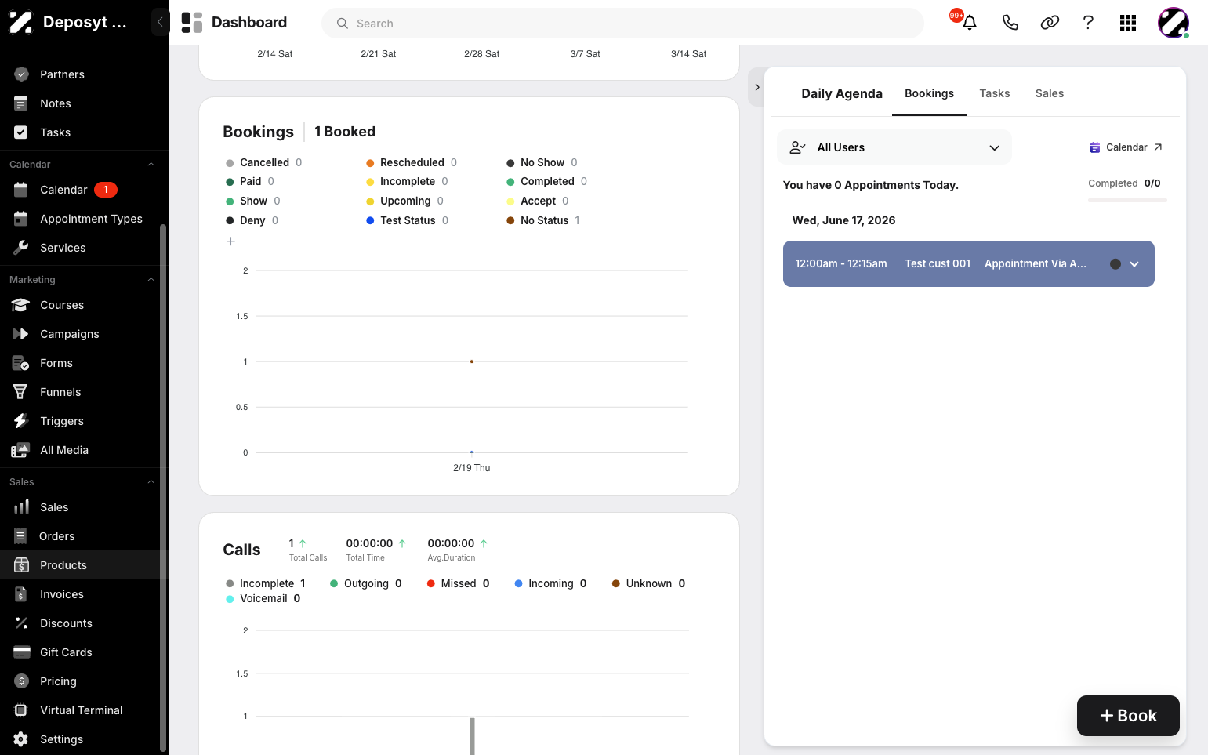Open the apps grid icon
1208x755 pixels.
(1128, 23)
